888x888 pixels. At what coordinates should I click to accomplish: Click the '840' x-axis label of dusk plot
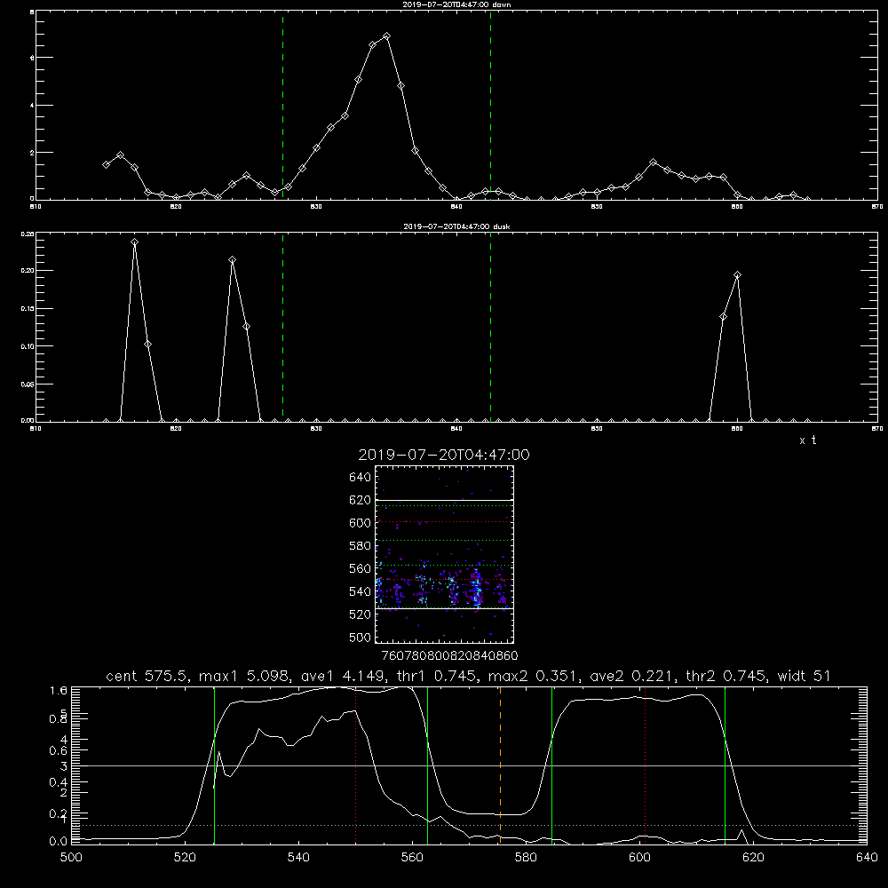tap(456, 429)
